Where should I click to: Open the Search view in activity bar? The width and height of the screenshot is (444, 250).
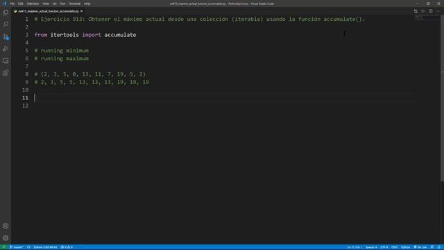tap(6, 24)
